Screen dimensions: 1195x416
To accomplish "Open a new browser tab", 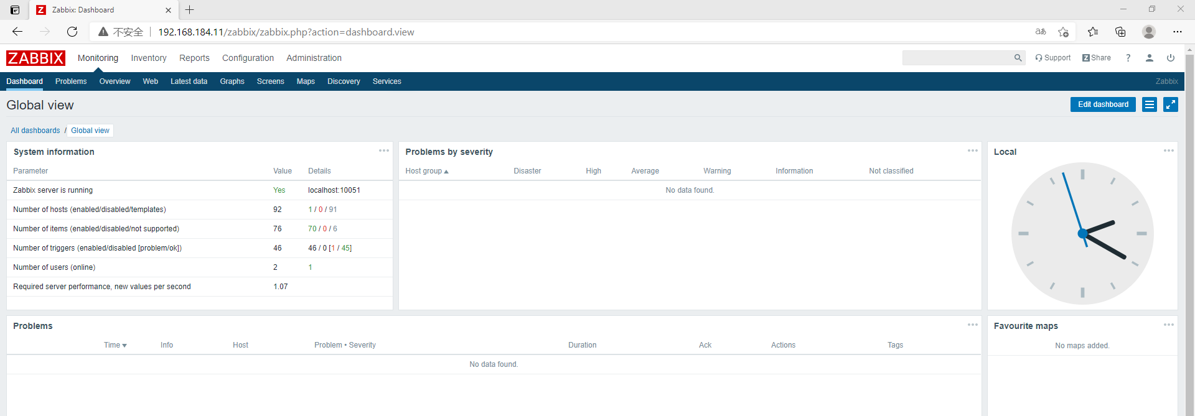I will [x=190, y=10].
